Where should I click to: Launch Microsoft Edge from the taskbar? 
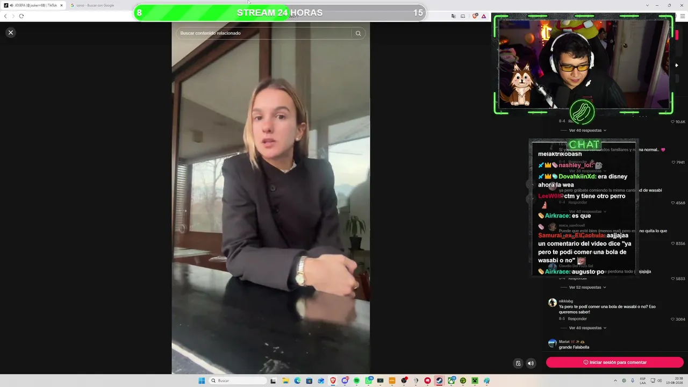(297, 381)
